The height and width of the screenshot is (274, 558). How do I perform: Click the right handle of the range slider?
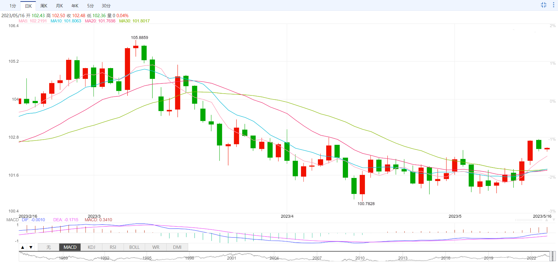pyautogui.click(x=555, y=256)
